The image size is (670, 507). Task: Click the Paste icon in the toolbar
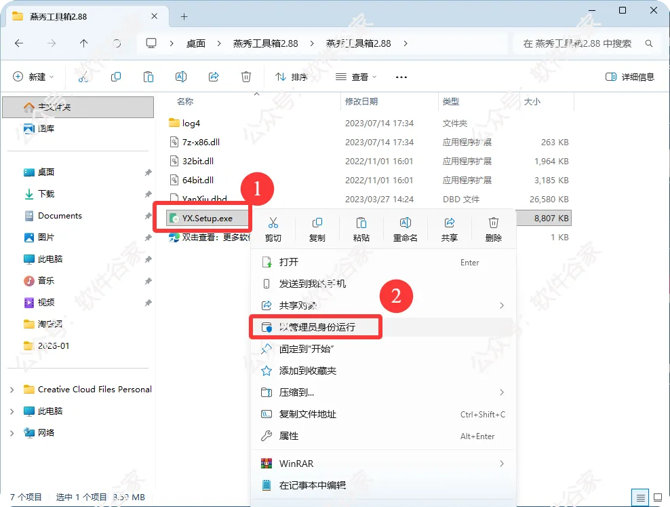(x=149, y=77)
